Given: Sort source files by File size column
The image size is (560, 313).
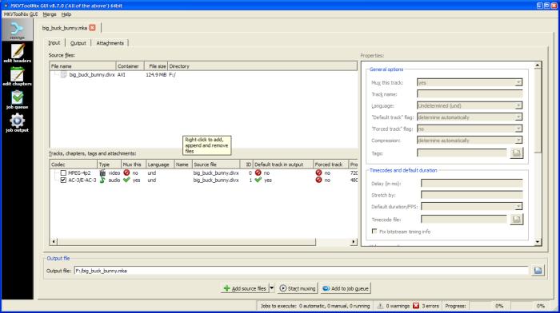Looking at the screenshot, I should pyautogui.click(x=156, y=66).
